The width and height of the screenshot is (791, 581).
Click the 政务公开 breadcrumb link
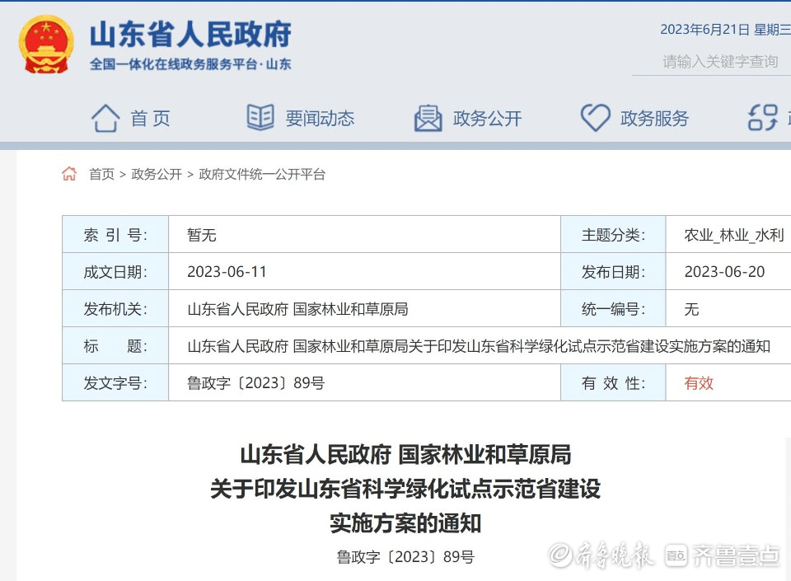pos(157,175)
